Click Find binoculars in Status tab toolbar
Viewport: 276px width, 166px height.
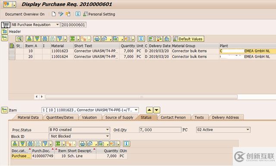click(30, 144)
